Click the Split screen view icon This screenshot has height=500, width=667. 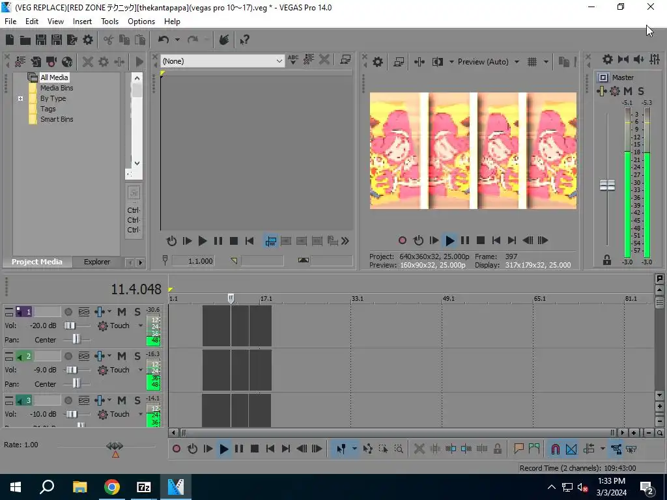click(437, 62)
